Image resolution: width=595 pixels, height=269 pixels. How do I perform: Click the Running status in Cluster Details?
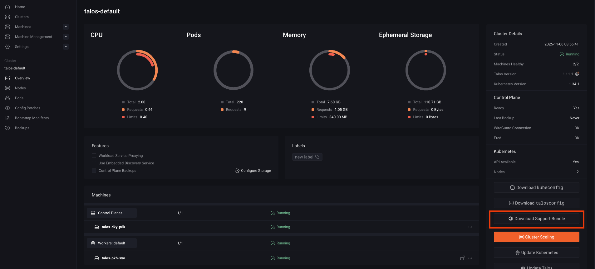click(569, 54)
